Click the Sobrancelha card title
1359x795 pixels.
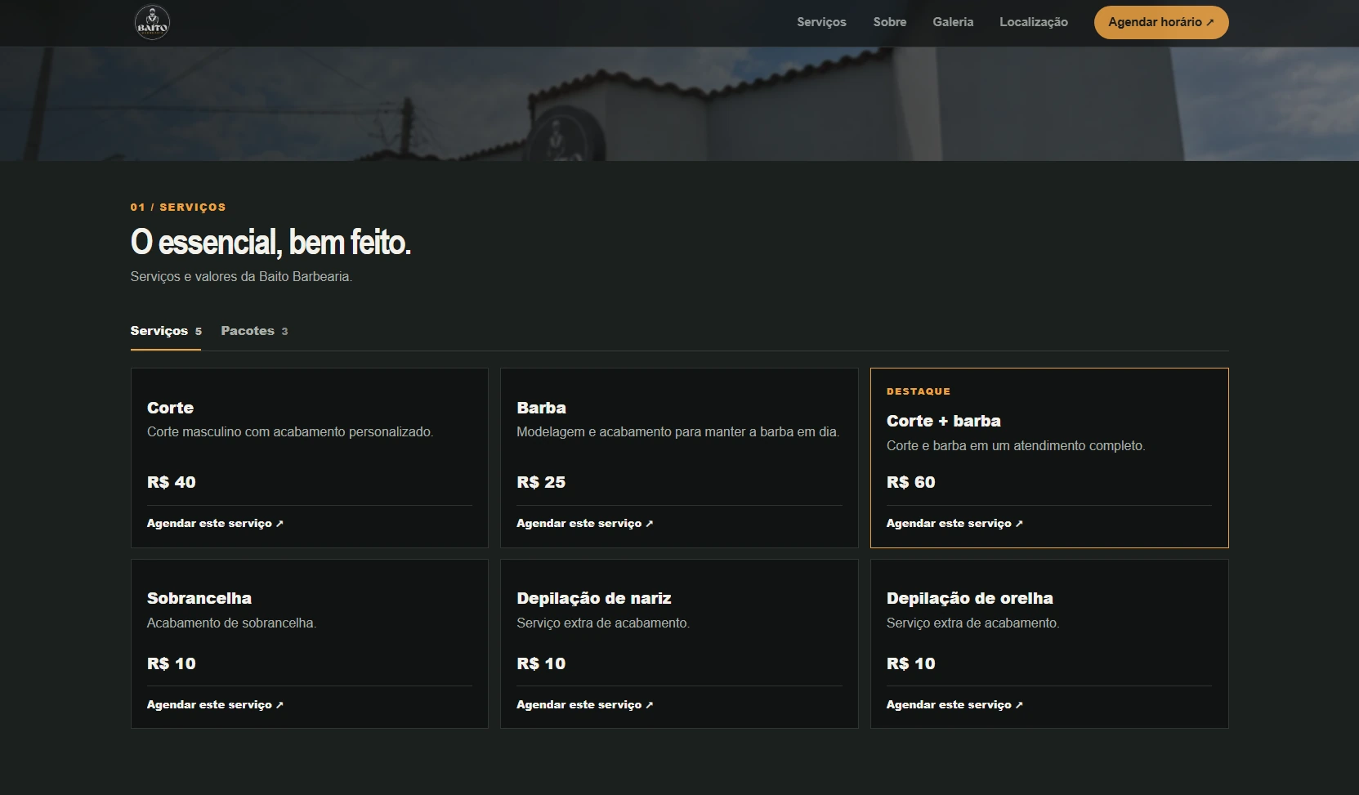click(x=199, y=598)
